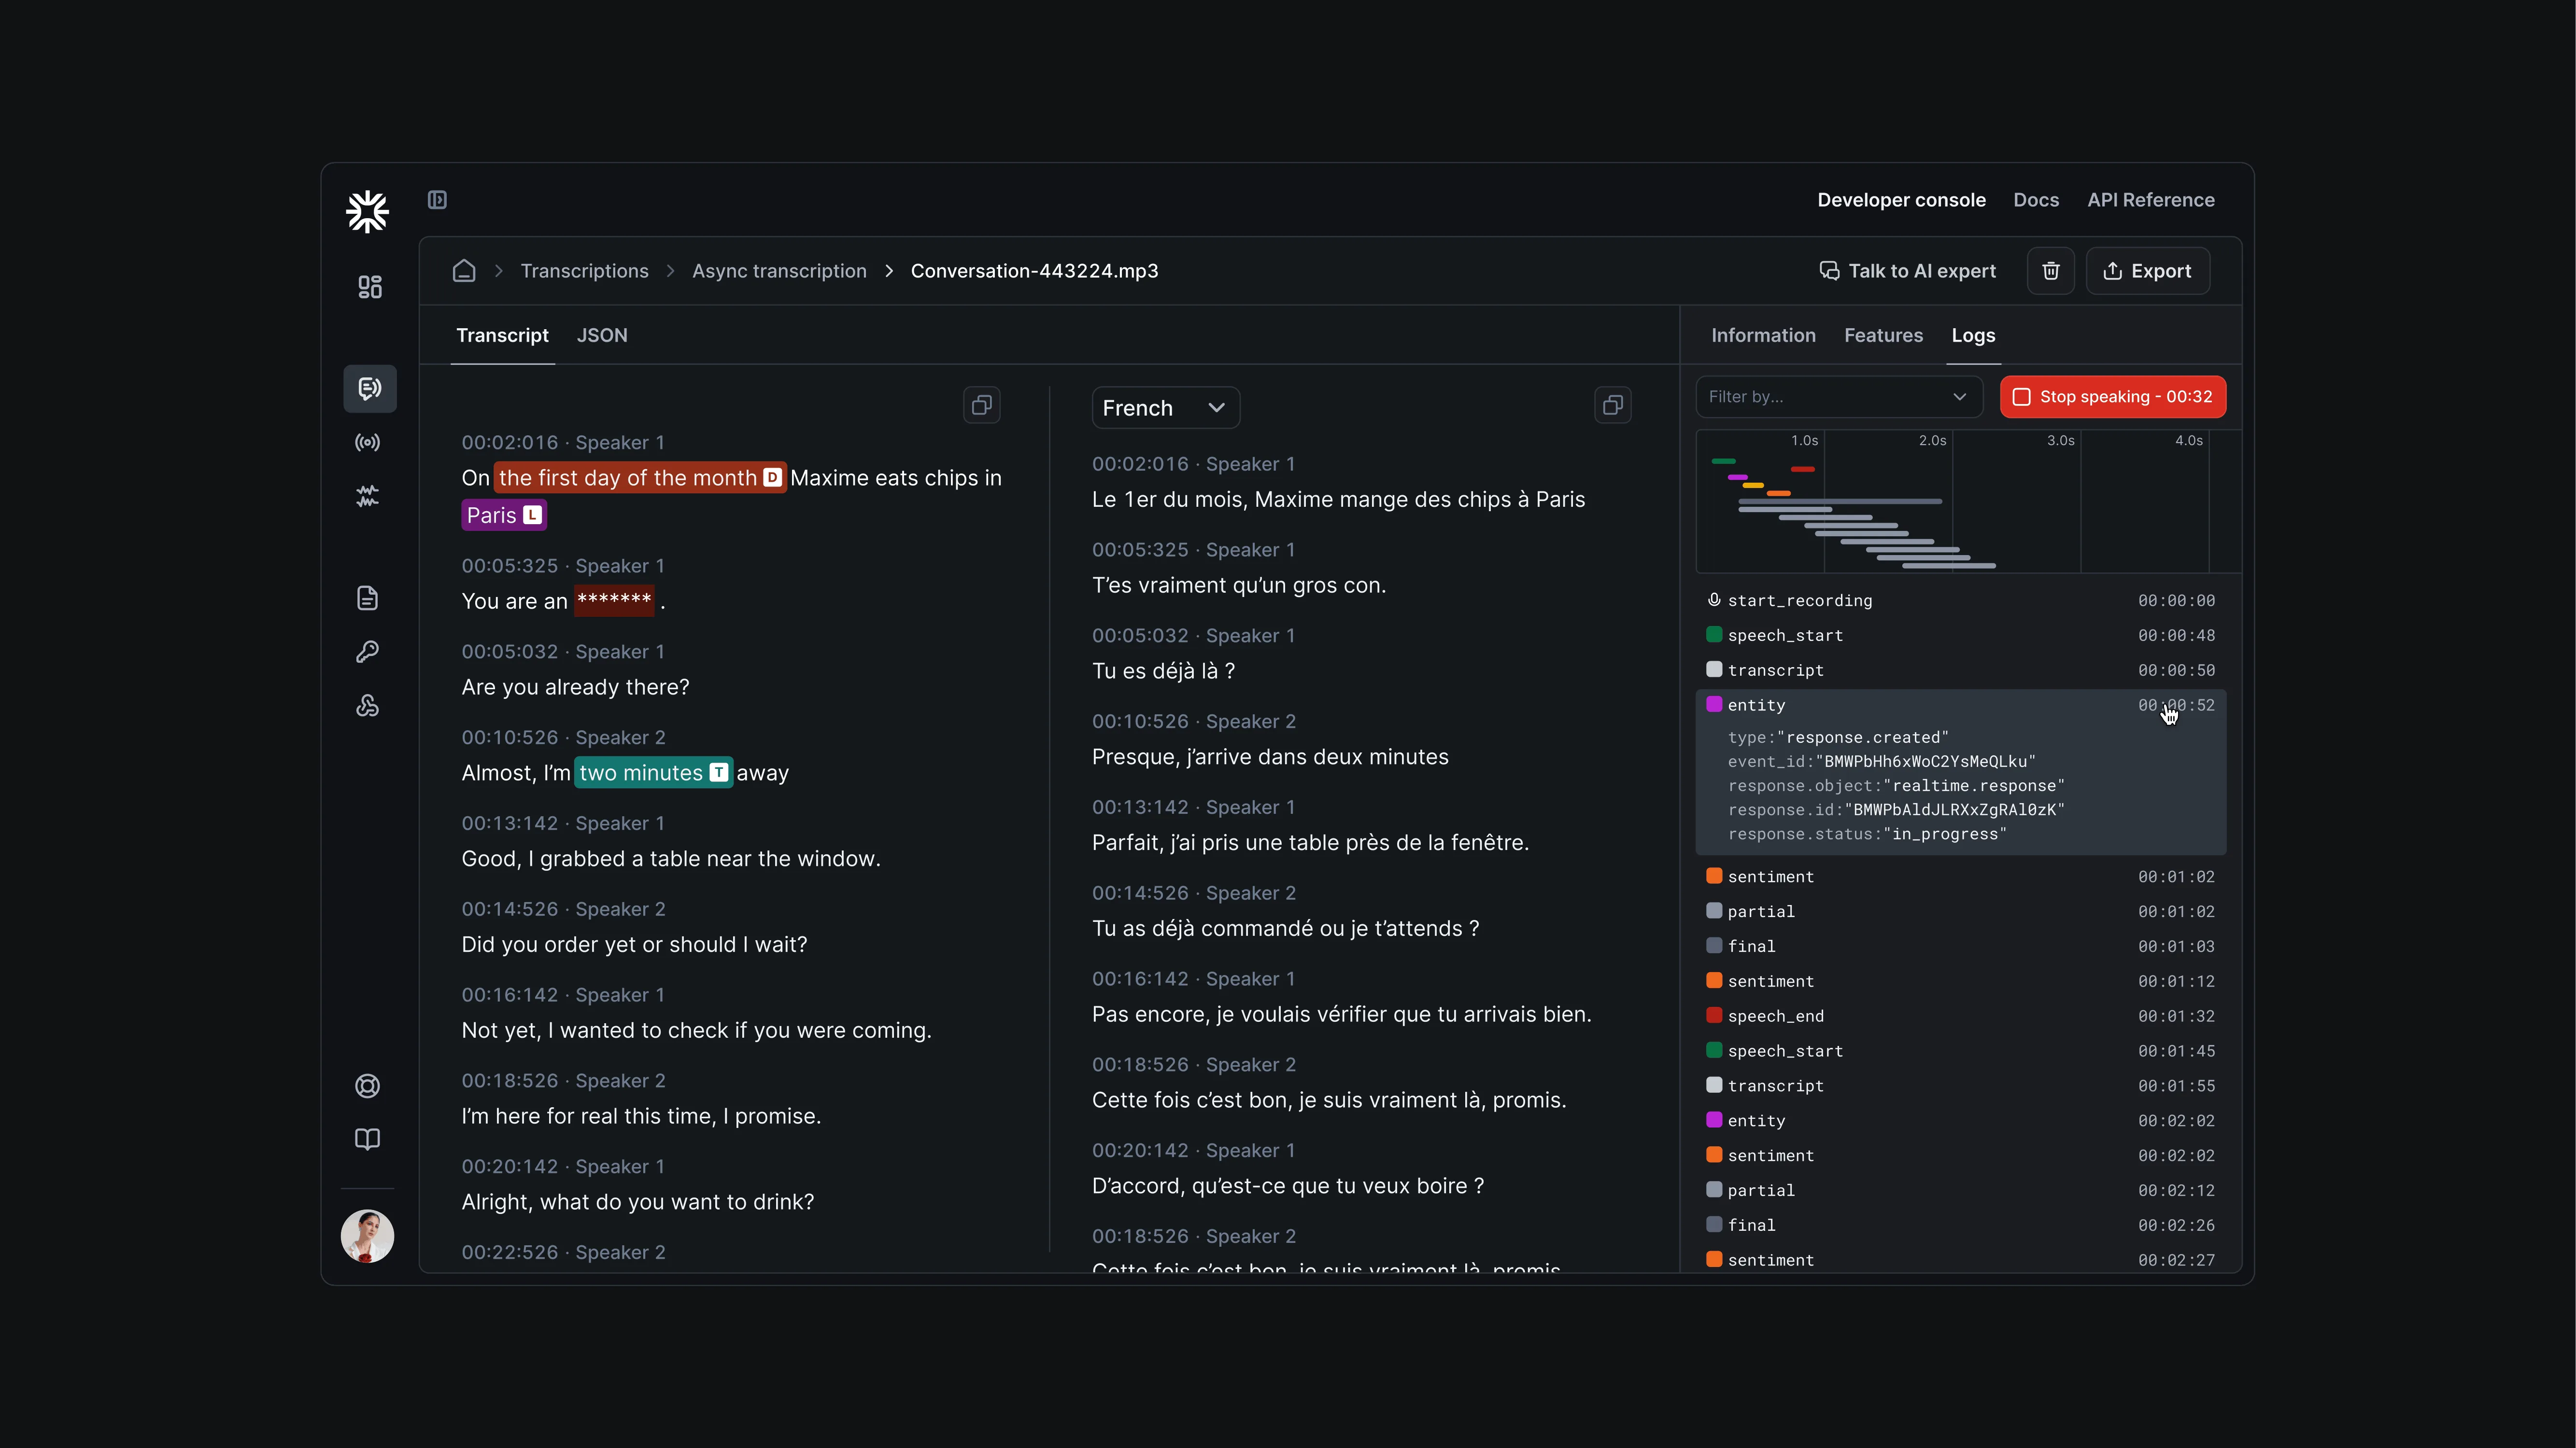
Task: Click the audio waveform icon in sidebar
Action: 368,496
